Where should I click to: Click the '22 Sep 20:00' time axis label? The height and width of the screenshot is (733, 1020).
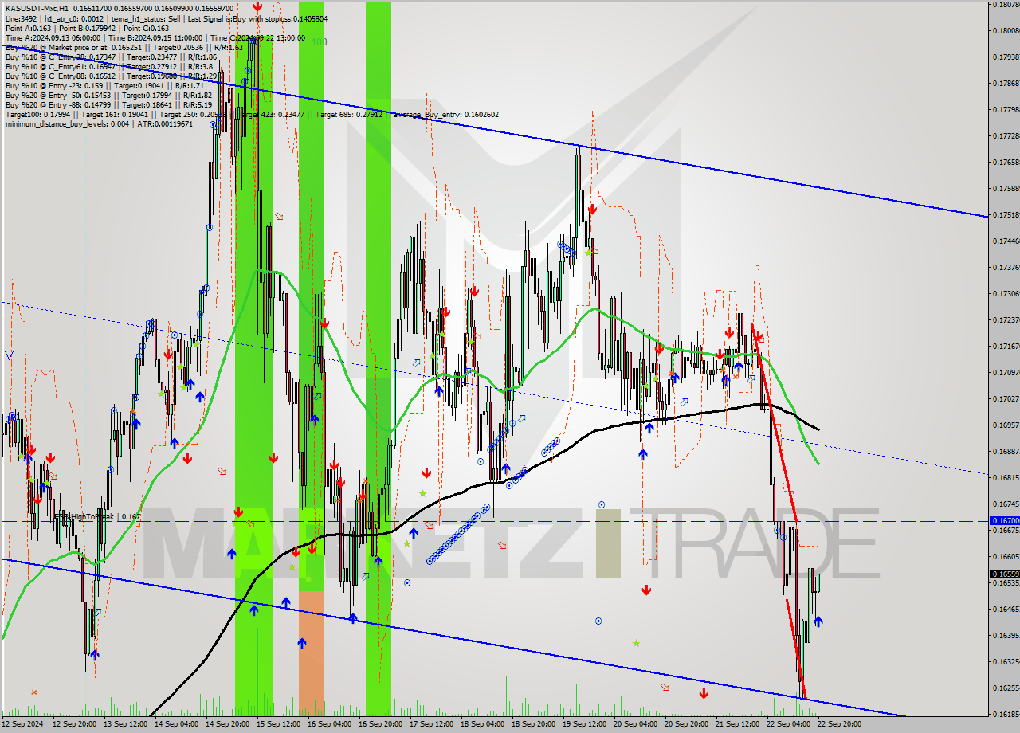839,724
